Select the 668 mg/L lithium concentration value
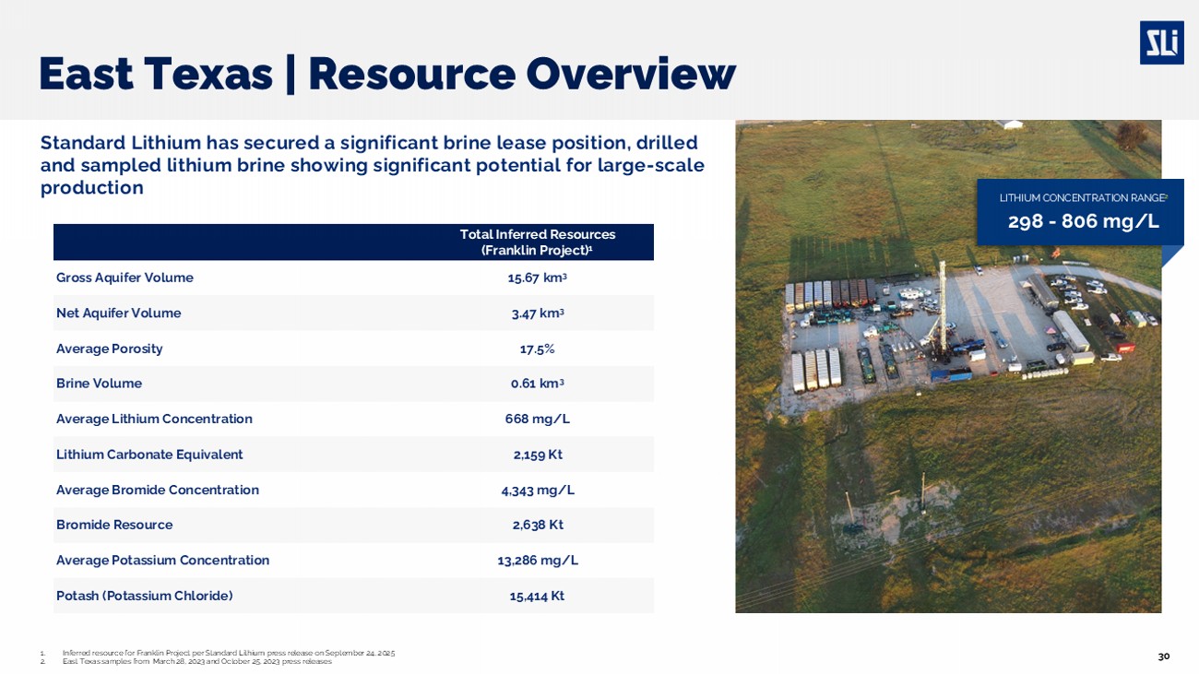The width and height of the screenshot is (1199, 674). pyautogui.click(x=537, y=420)
